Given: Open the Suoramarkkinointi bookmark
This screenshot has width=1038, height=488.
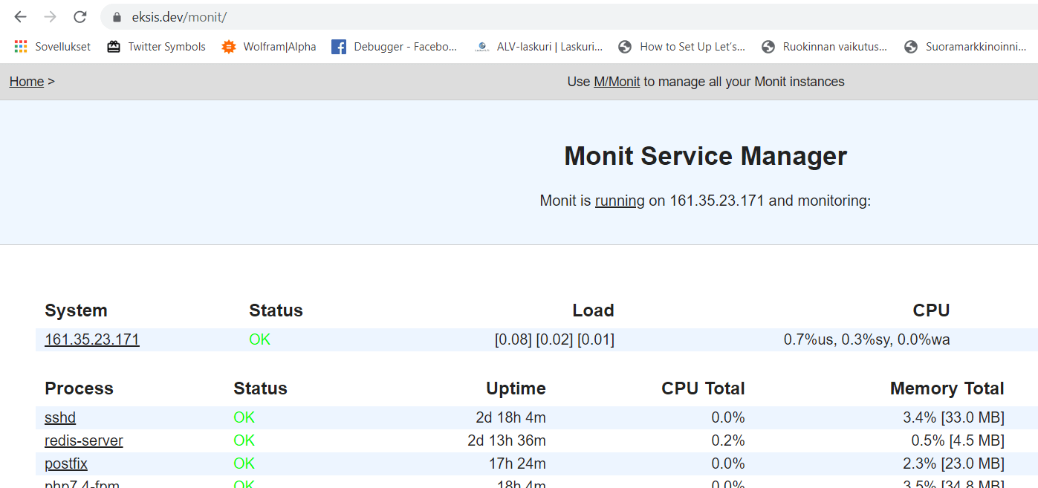Looking at the screenshot, I should click(x=965, y=47).
